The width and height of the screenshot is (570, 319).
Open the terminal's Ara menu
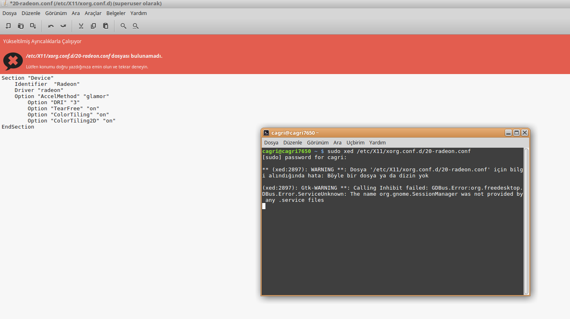pyautogui.click(x=338, y=142)
